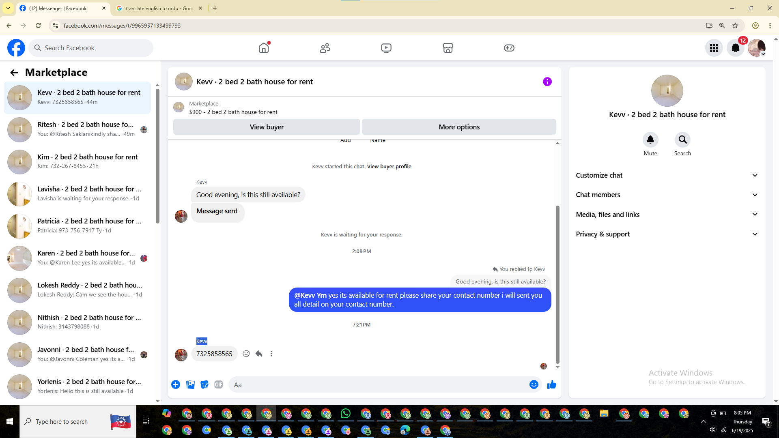Screen dimensions: 779x438
Task: Open a new browser tab
Action: [215, 8]
